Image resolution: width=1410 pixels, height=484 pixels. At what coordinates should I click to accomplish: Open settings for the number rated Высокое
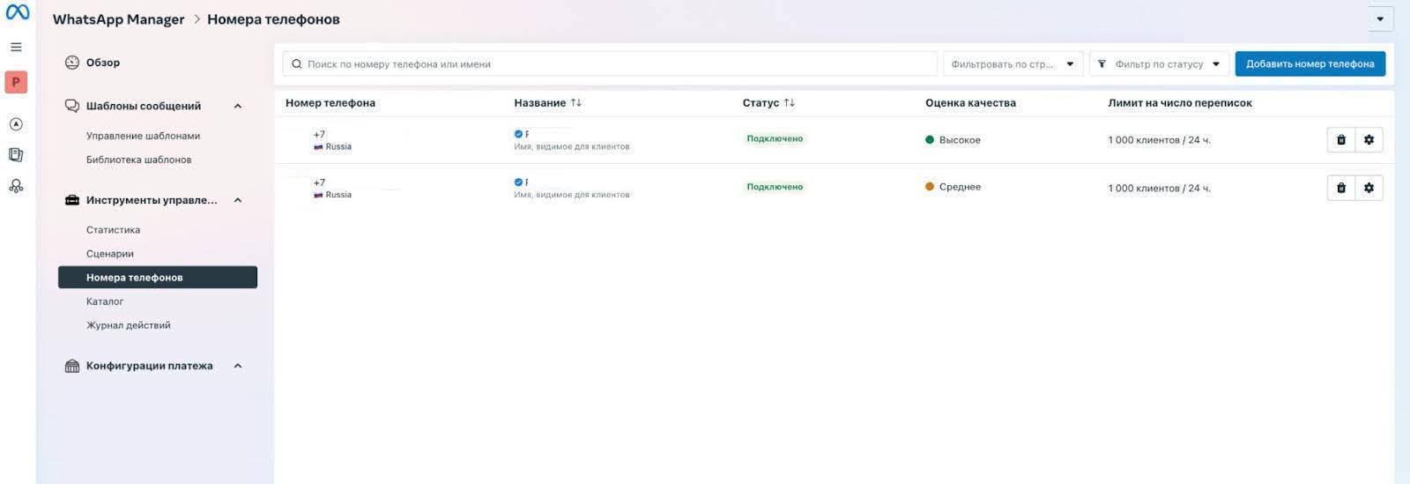tap(1369, 140)
